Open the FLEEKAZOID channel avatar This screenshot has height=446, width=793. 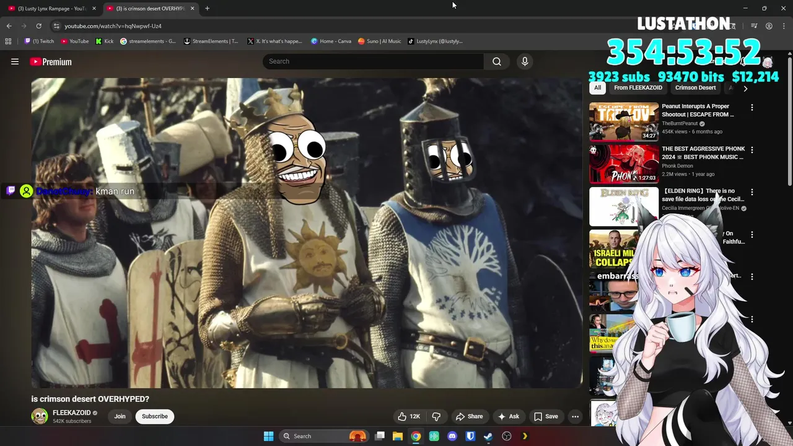(x=40, y=416)
